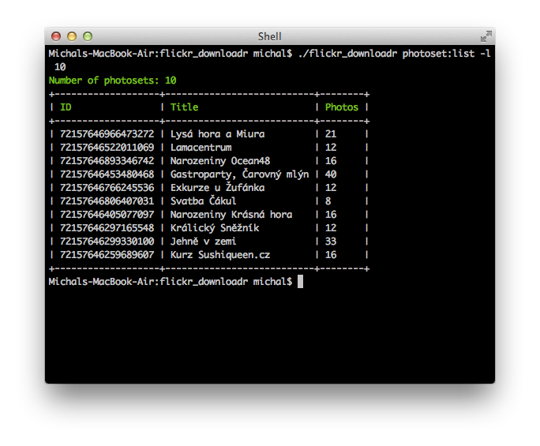Select ID 72157646453480468

107,174
